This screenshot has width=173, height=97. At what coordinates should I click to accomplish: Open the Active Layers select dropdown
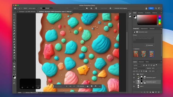(33, 8)
